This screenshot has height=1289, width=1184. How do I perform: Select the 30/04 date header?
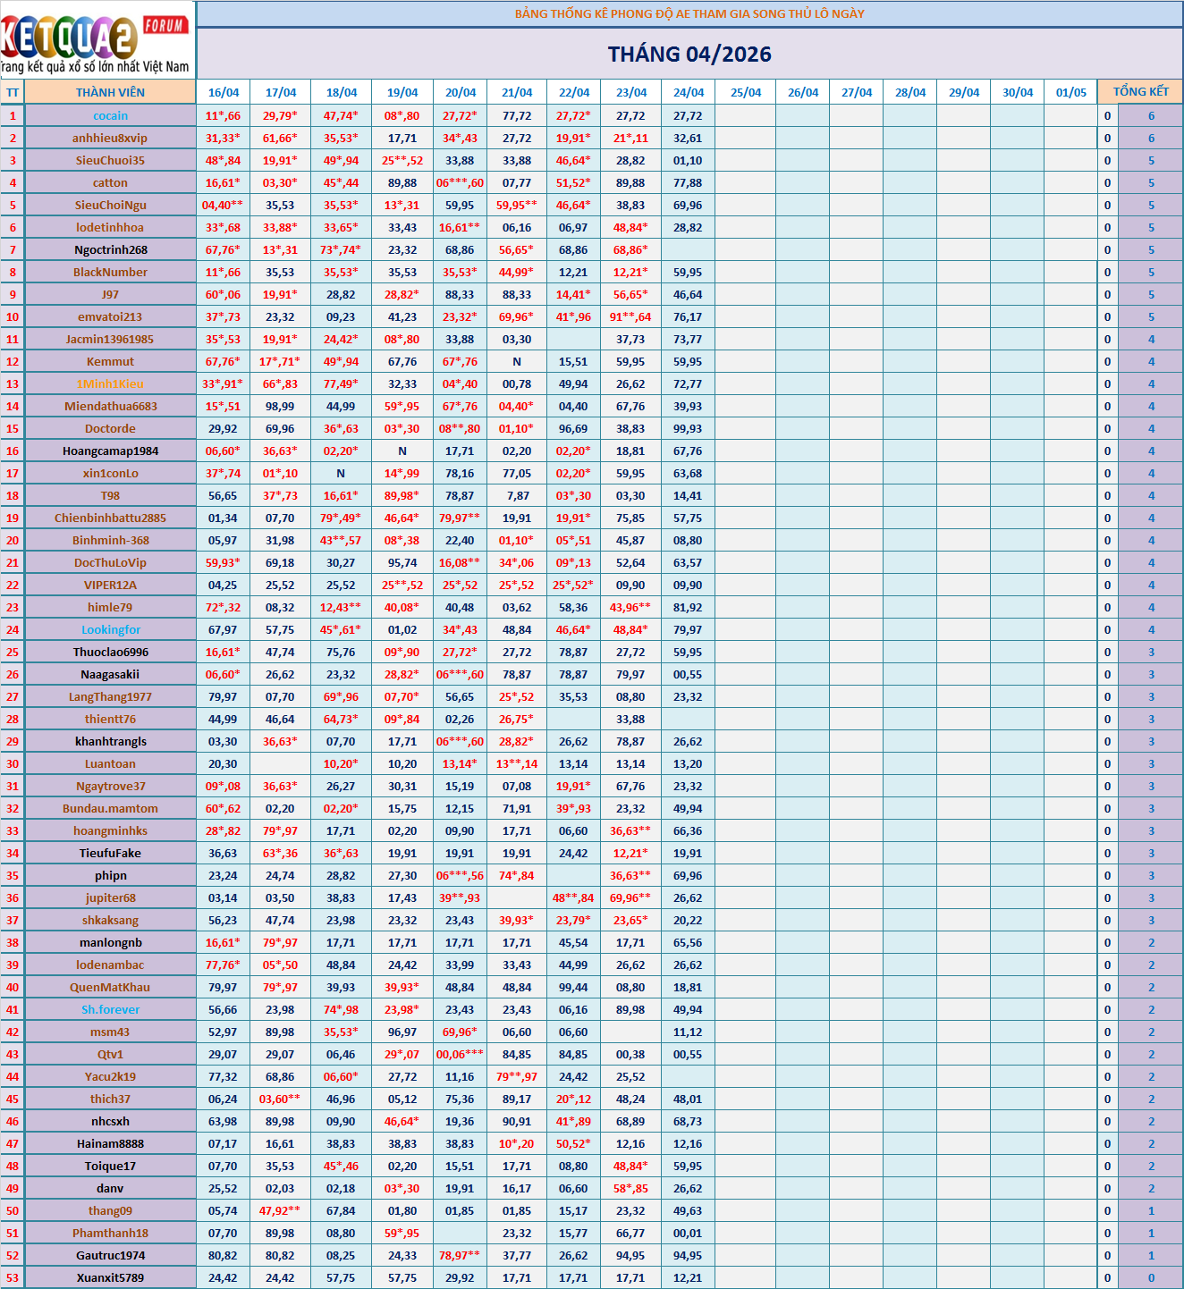[1018, 92]
